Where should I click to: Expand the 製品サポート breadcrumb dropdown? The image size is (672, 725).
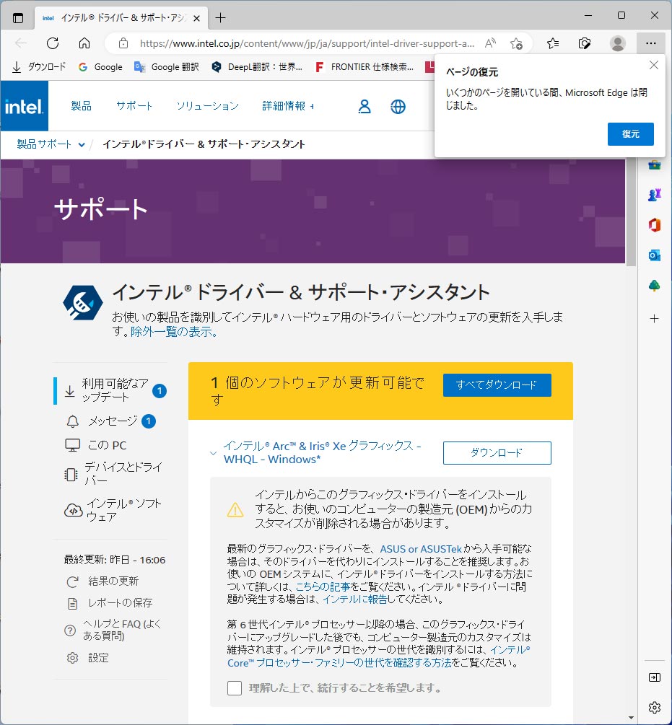82,145
